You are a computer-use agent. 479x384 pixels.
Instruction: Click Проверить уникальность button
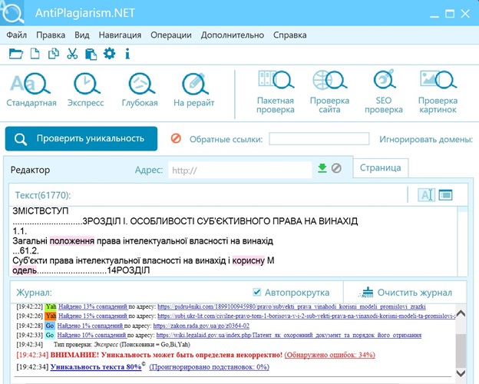click(81, 139)
